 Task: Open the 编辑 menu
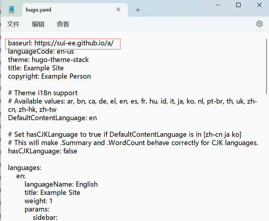[38, 24]
